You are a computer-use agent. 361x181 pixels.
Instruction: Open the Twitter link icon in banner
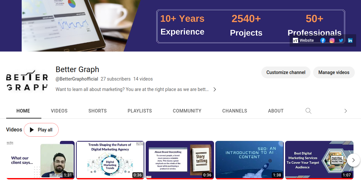click(341, 40)
